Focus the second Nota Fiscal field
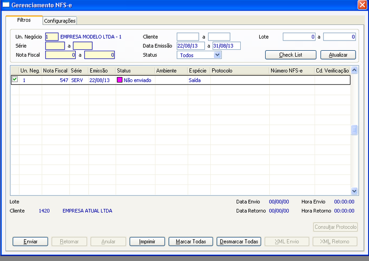369x261 pixels. (100, 55)
